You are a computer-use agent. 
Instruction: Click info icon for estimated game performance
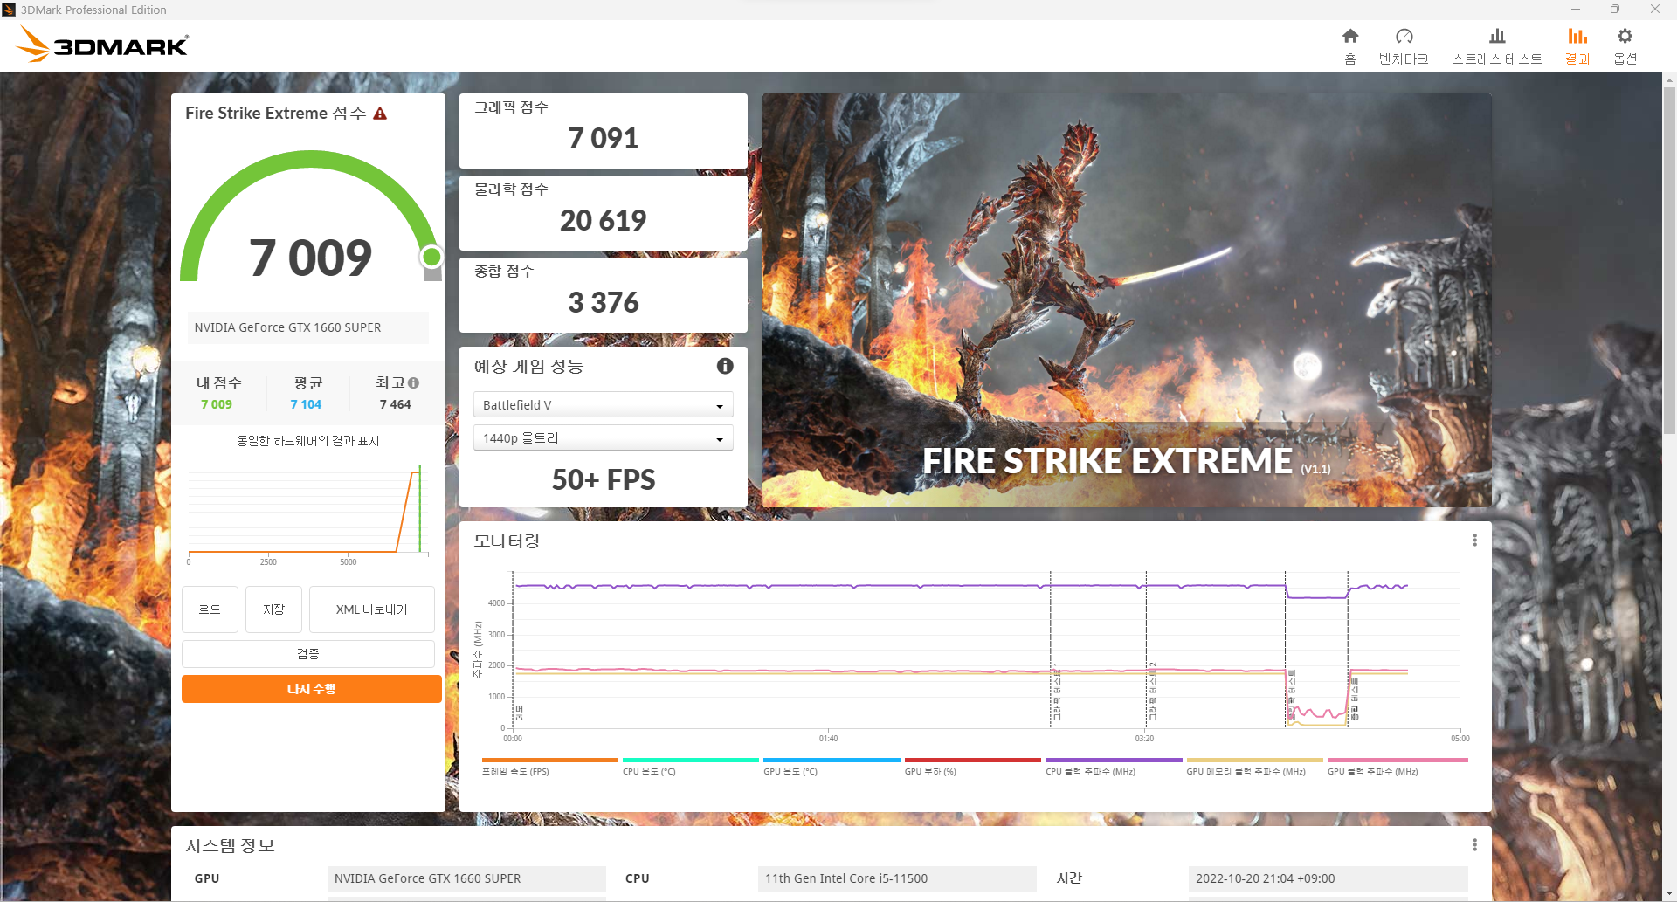(725, 366)
